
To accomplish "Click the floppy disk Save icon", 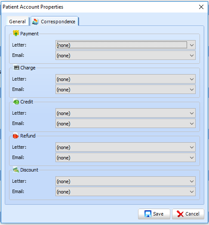I will [148, 214].
